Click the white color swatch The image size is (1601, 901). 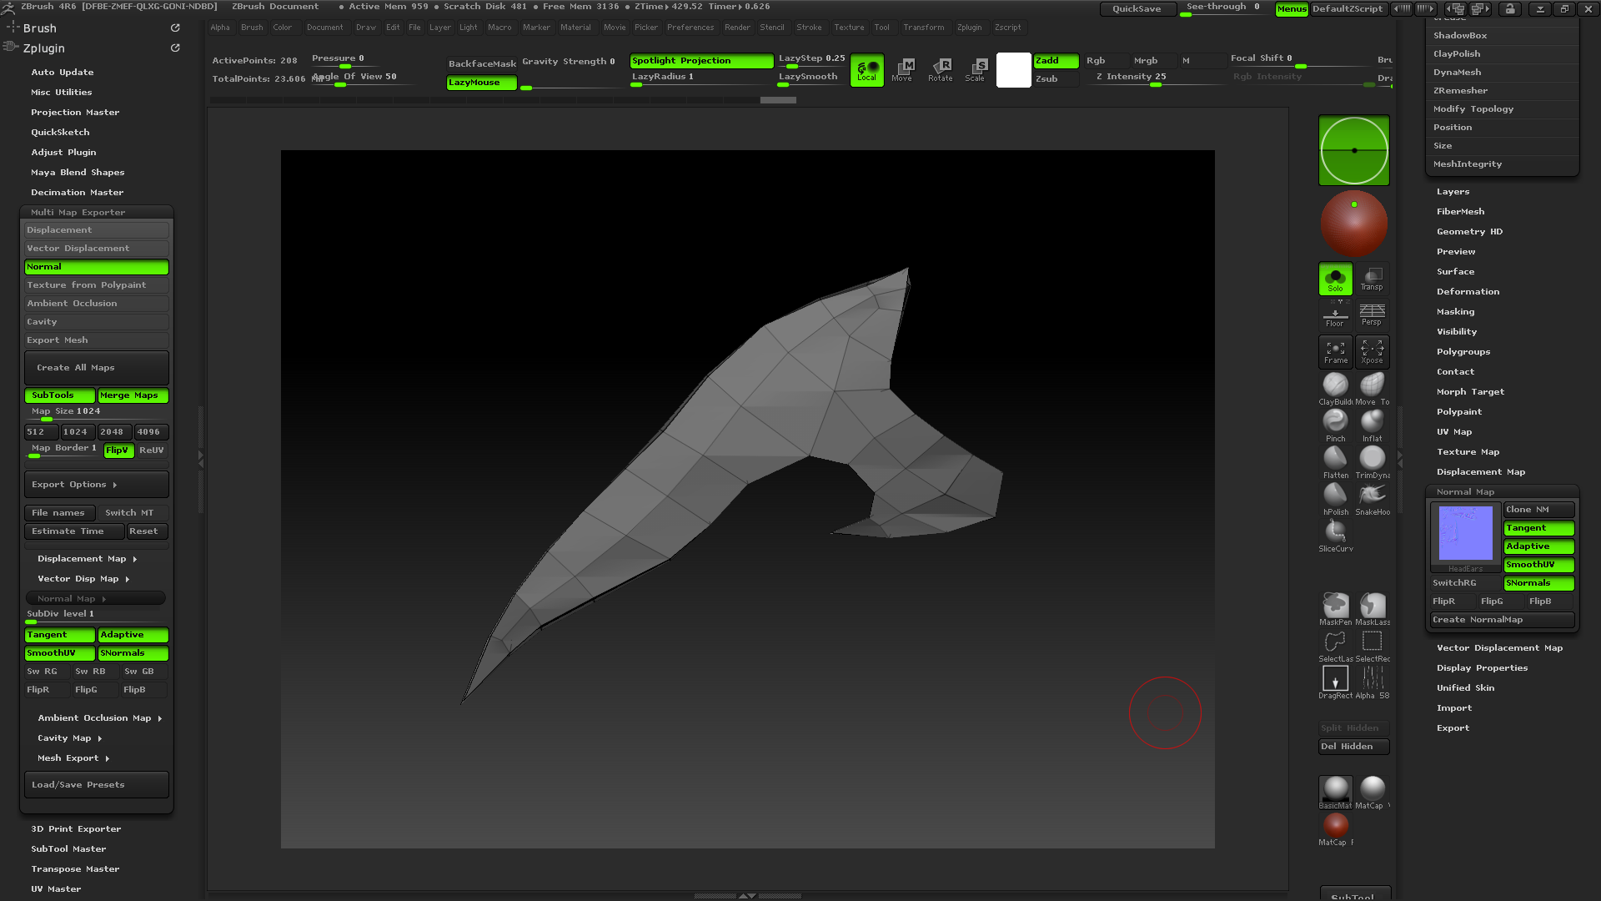pos(1013,70)
